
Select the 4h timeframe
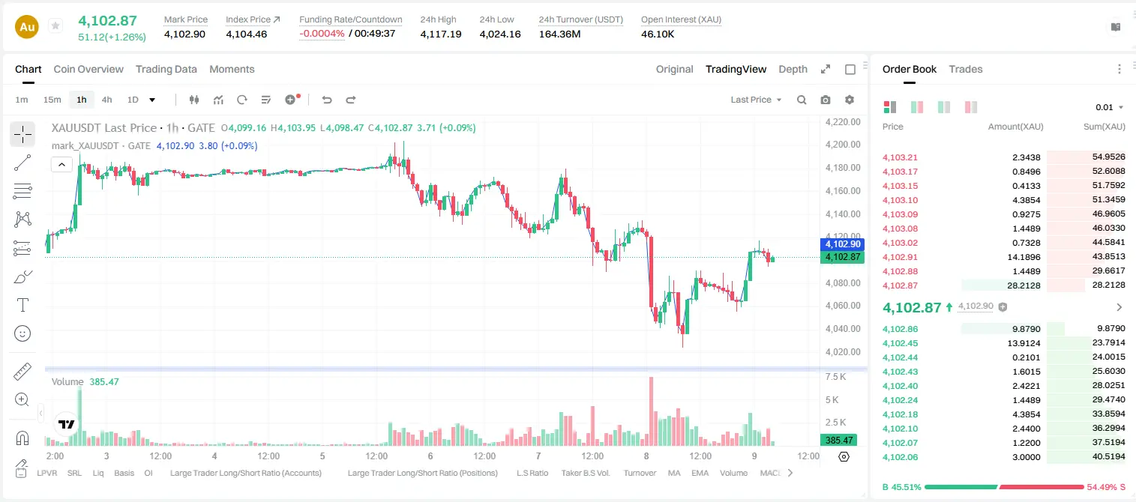click(x=107, y=100)
